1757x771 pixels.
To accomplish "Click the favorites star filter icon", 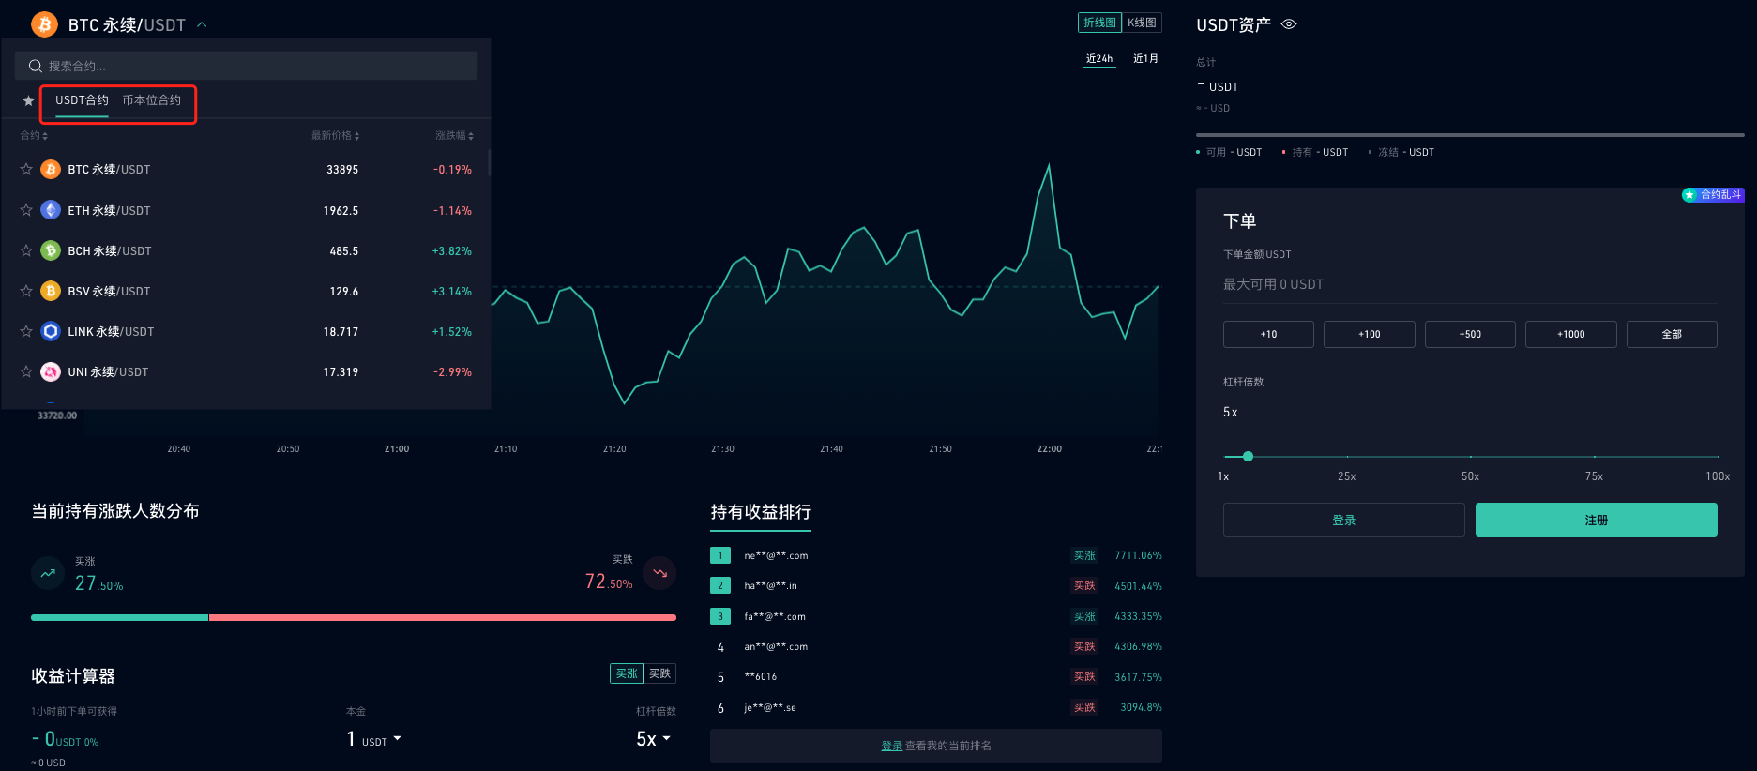I will coord(28,101).
